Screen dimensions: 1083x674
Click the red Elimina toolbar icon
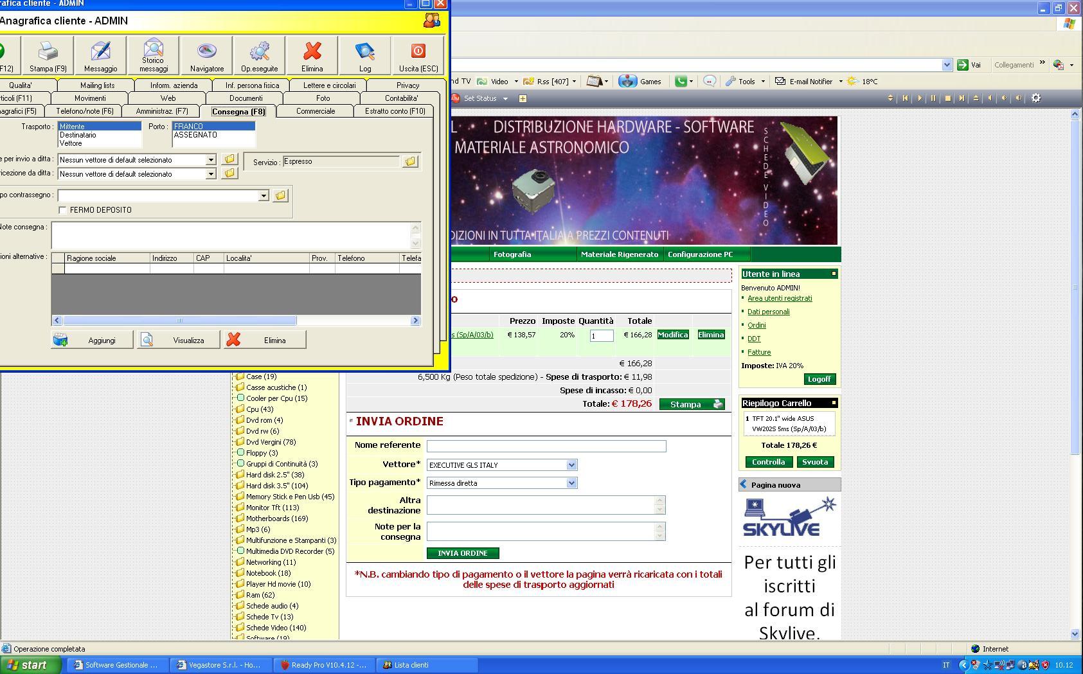pos(312,51)
